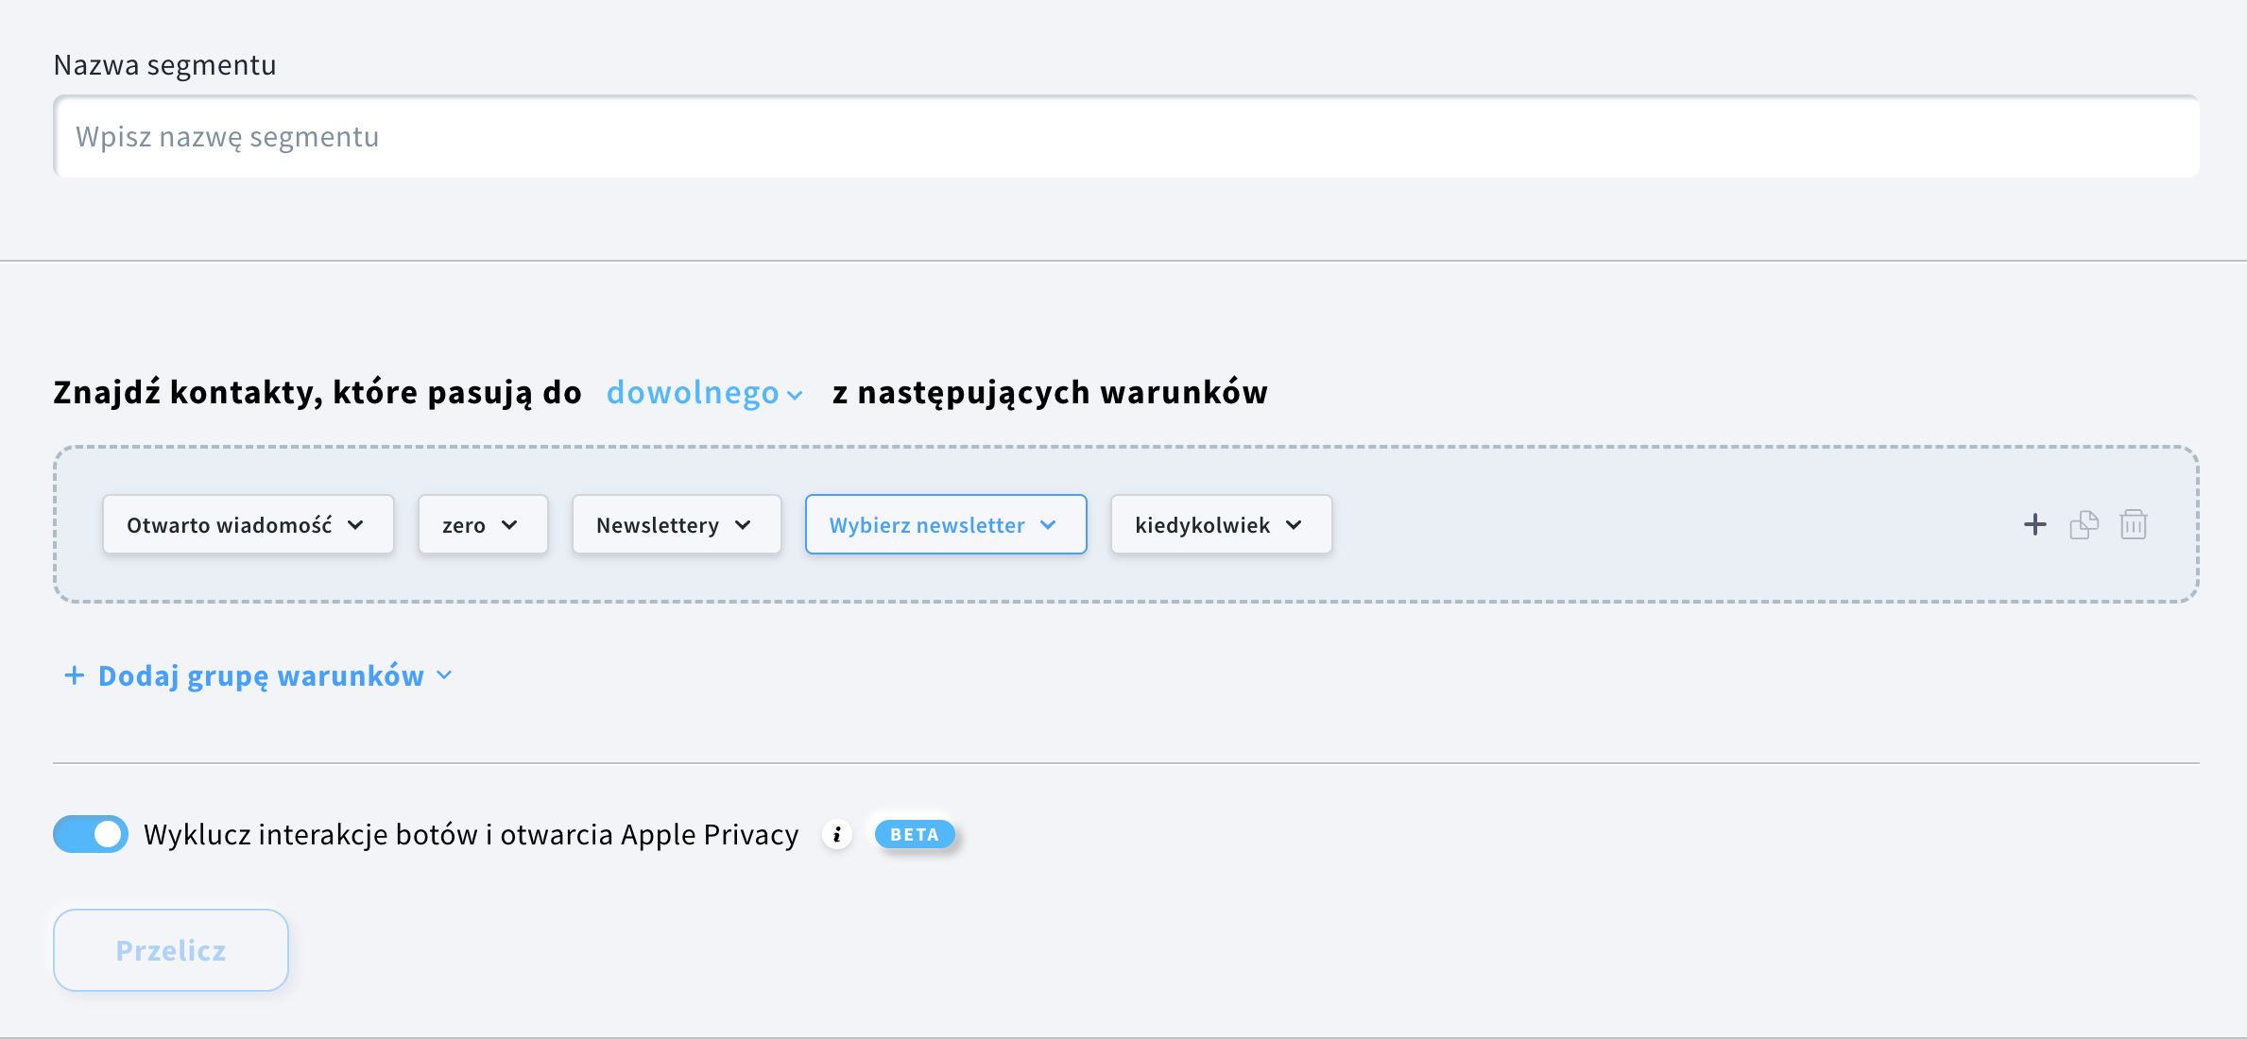Disable the Wyklucz interakcje botów toggle
The image size is (2247, 1039).
90,834
